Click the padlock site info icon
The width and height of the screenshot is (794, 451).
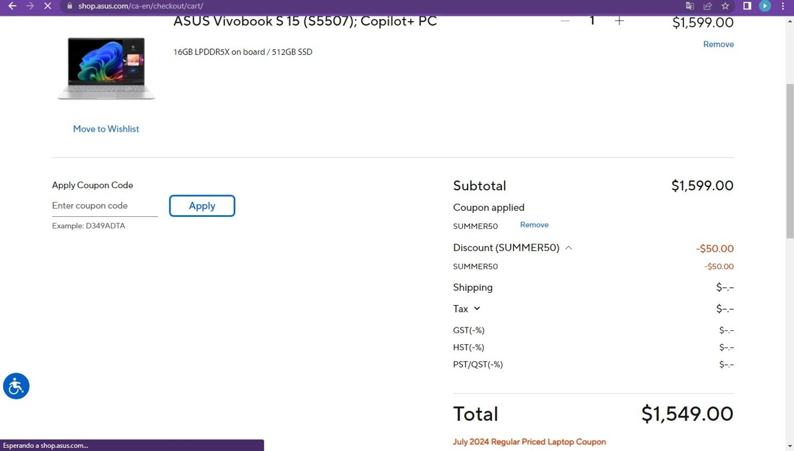click(69, 6)
